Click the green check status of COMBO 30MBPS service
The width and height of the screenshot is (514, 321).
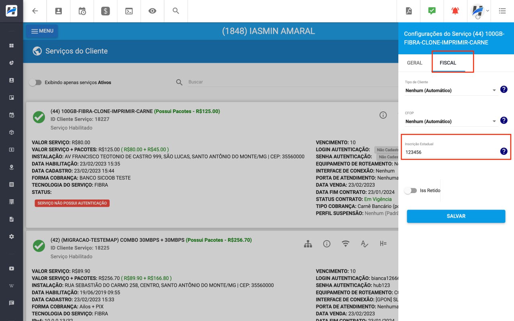[39, 246]
